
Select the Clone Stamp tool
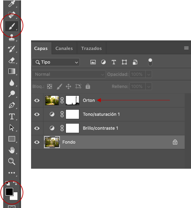click(x=12, y=38)
